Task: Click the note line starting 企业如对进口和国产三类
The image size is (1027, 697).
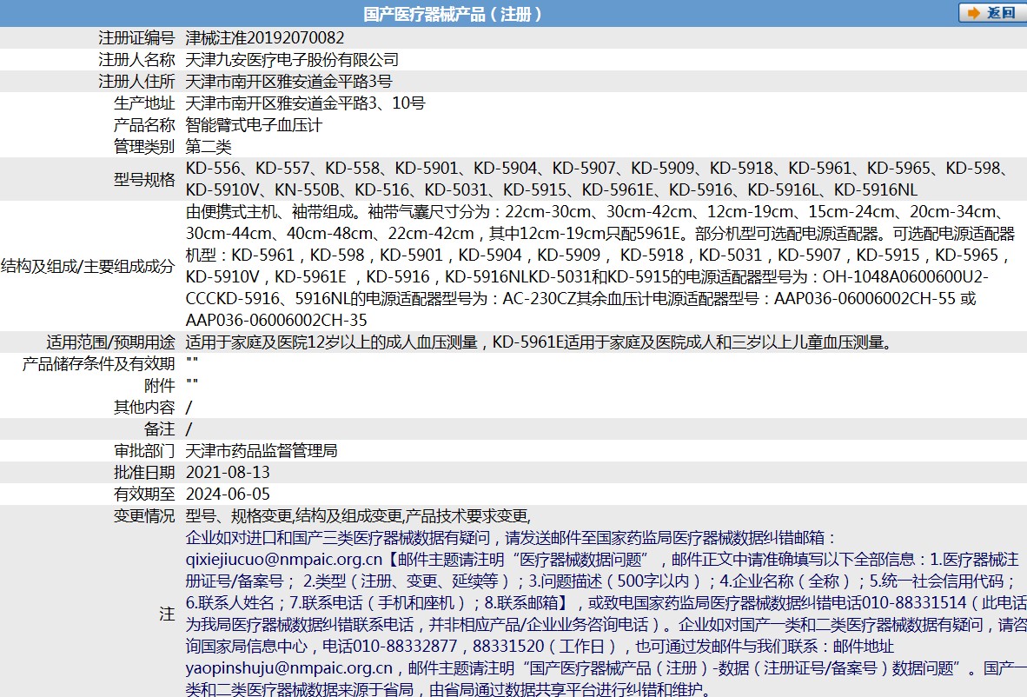Action: tap(512, 537)
